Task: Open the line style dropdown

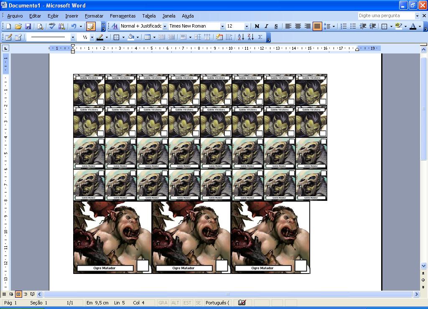Action: 73,37
